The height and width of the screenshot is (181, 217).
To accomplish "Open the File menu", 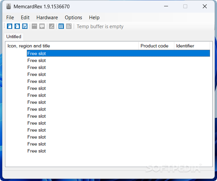I will click(10, 18).
